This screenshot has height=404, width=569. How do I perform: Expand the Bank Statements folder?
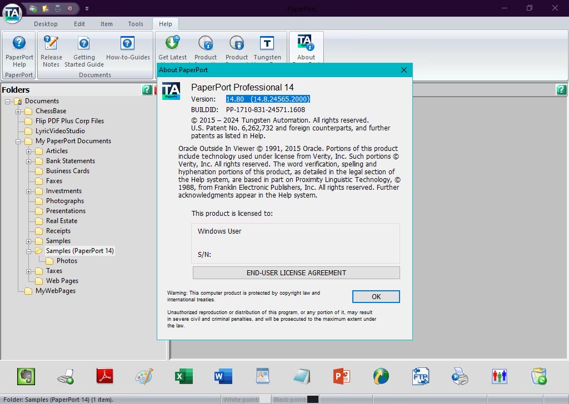tap(29, 161)
